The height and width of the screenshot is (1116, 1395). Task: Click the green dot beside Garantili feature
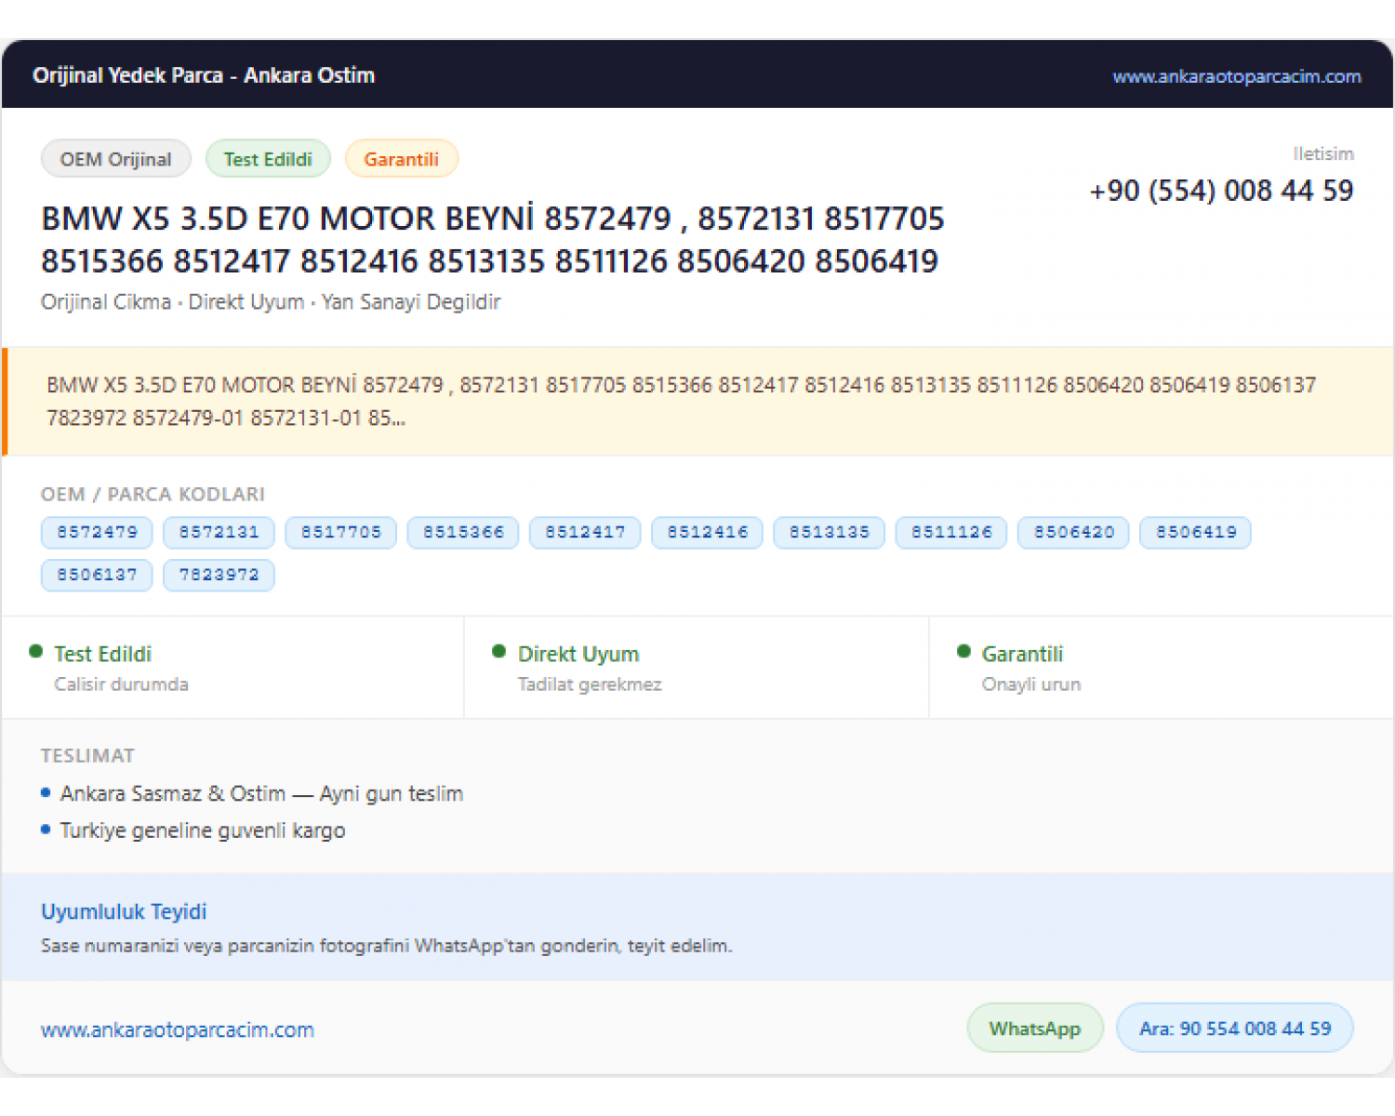[x=963, y=651]
